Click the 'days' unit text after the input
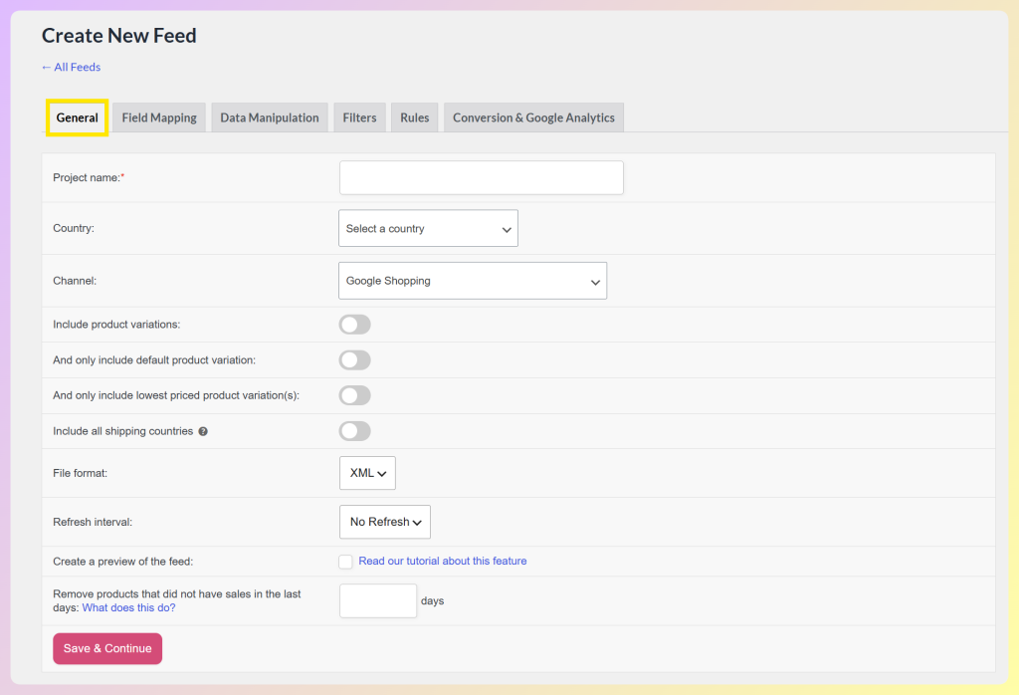Viewport: 1019px width, 695px height. (432, 600)
